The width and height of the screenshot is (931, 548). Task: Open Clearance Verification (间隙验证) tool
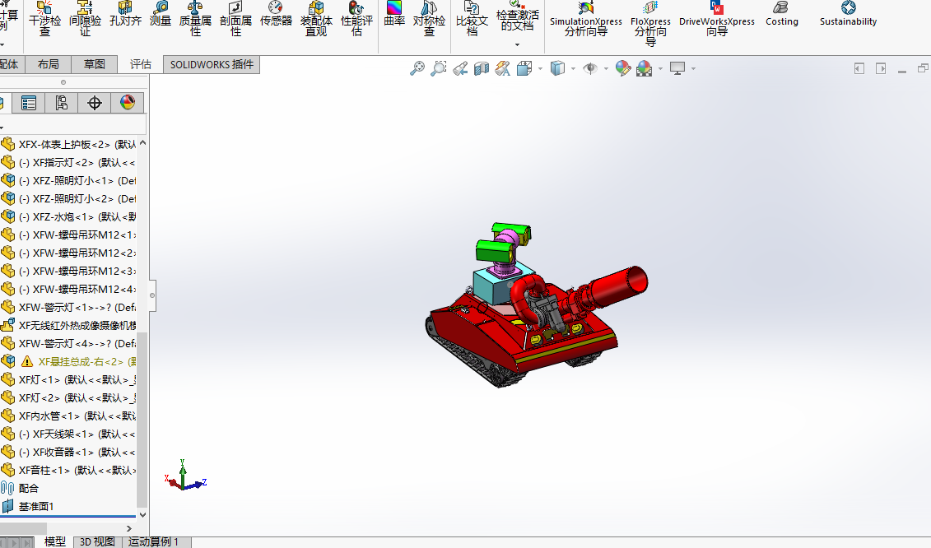tap(85, 19)
